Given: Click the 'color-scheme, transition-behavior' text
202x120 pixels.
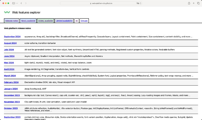Looking at the screenshot, I should [x=40, y=43].
